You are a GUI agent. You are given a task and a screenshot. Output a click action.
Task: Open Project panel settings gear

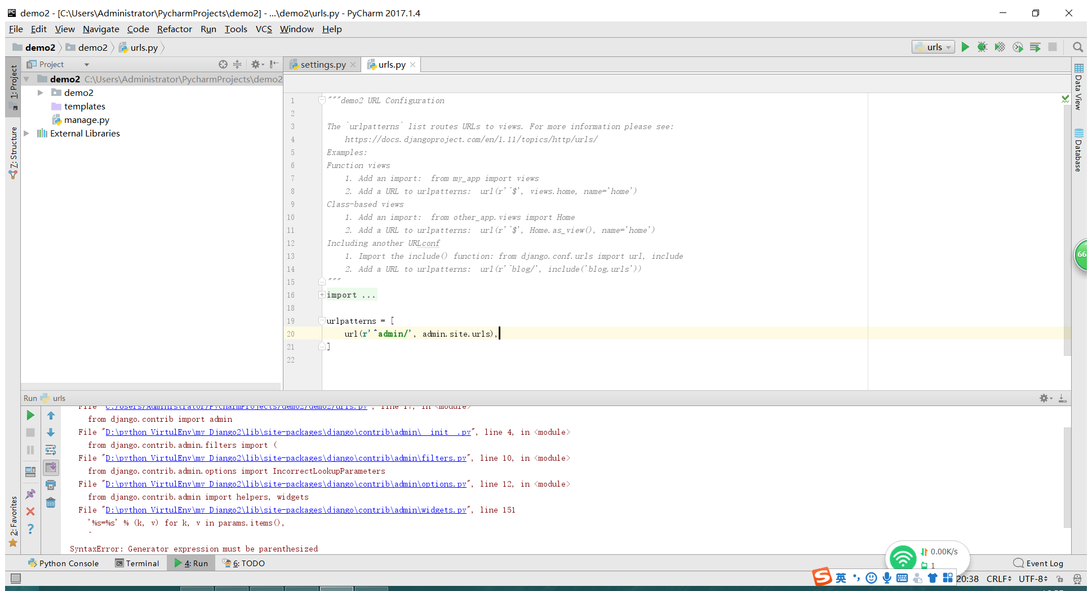tap(257, 64)
